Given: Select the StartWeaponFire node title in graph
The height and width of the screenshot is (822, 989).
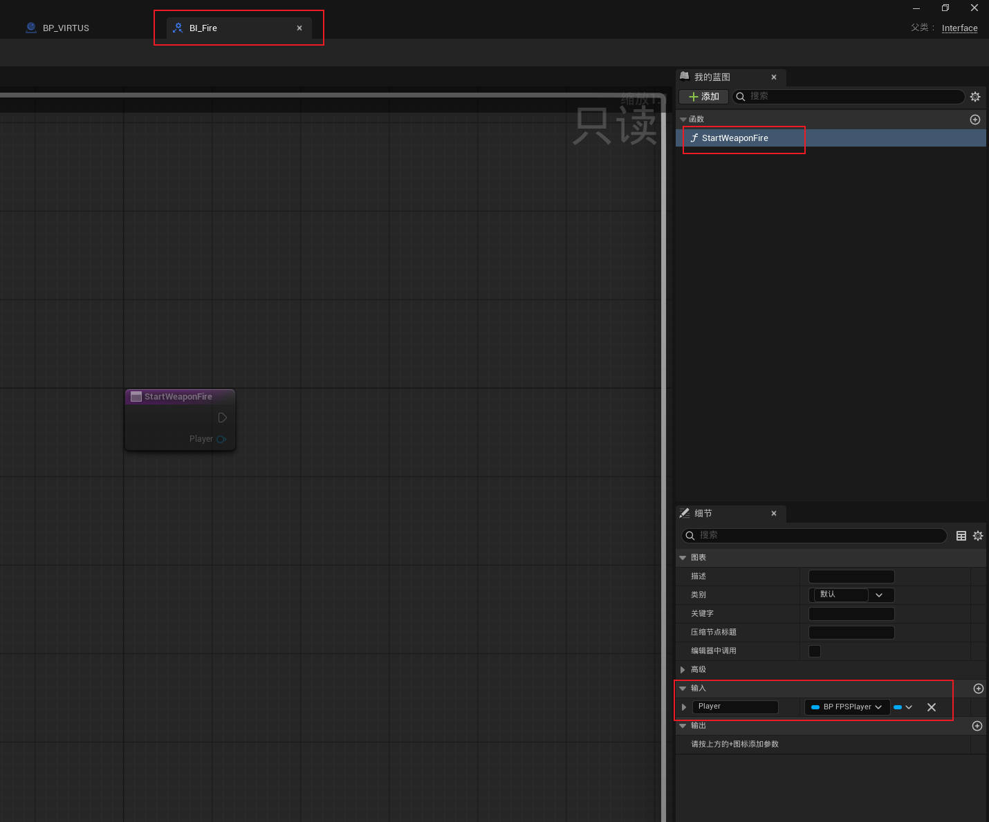Looking at the screenshot, I should 178,397.
